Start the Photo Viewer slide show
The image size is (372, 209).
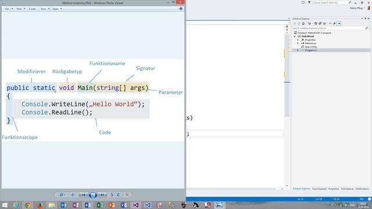coord(93,195)
